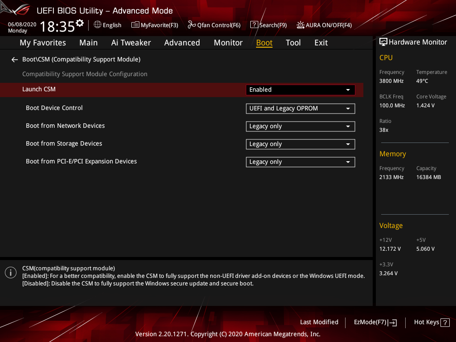Click the +5V value 5.060 V
Viewport: 456px width, 342px height.
[x=425, y=249]
